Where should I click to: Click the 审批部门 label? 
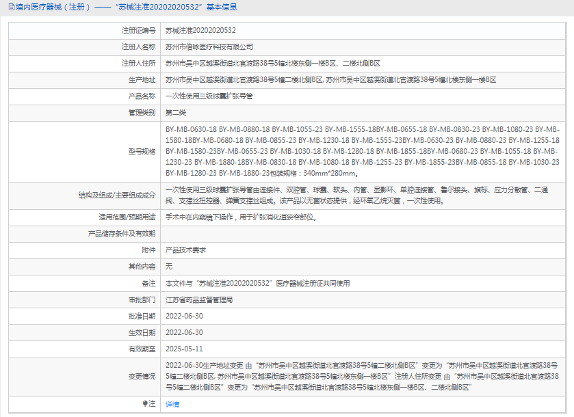[142, 300]
